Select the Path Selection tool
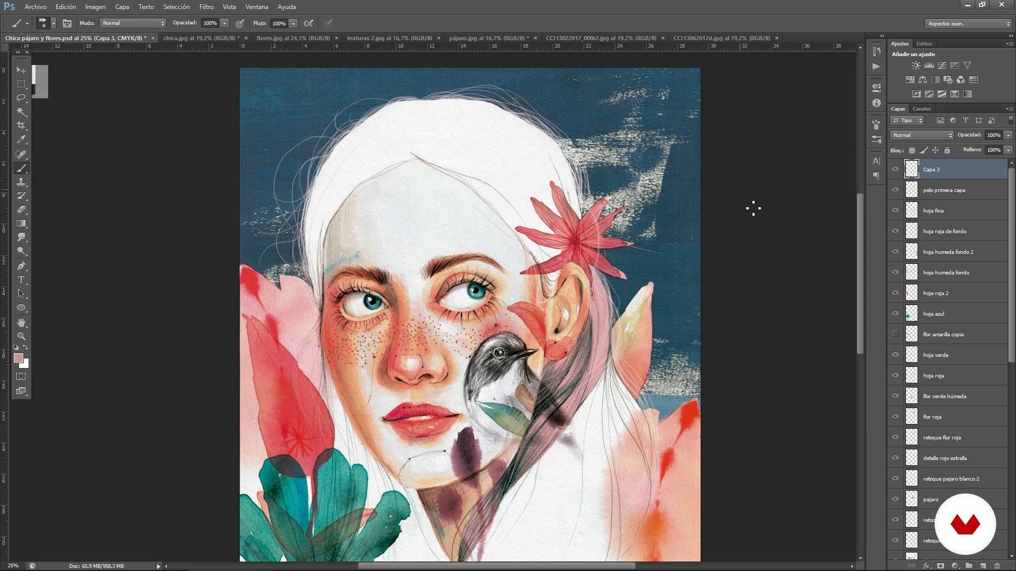Viewport: 1016px width, 571px height. (21, 293)
